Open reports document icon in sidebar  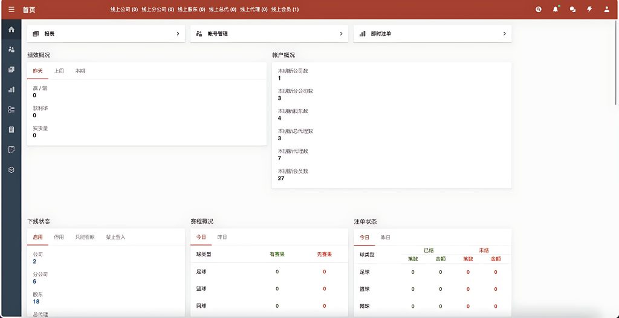11,70
